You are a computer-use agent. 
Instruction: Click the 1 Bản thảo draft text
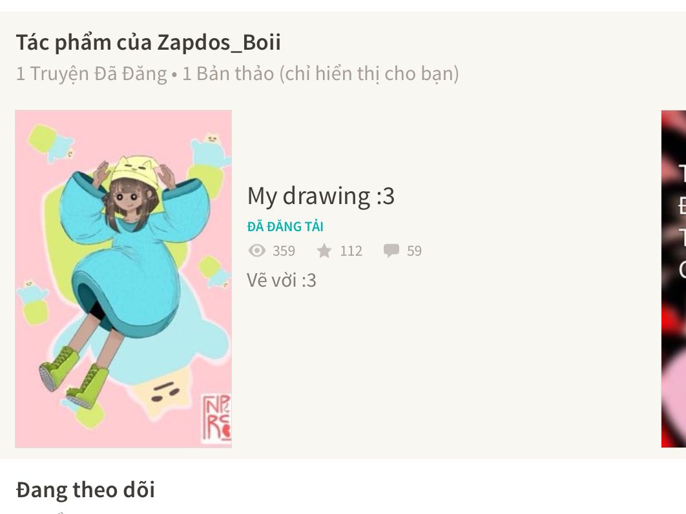click(x=320, y=74)
